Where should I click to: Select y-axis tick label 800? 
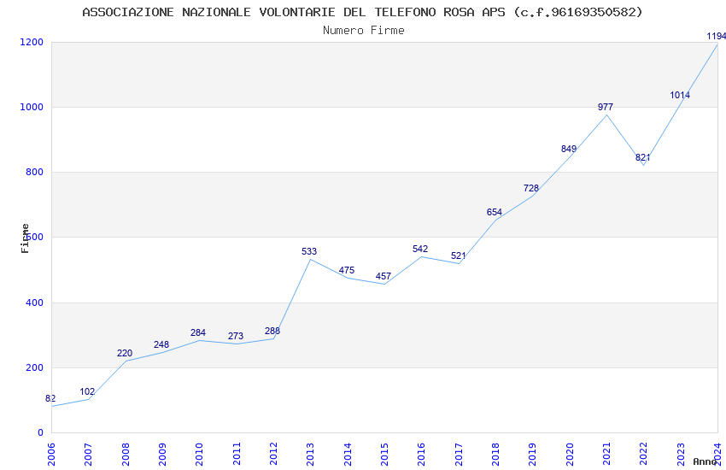coord(35,172)
